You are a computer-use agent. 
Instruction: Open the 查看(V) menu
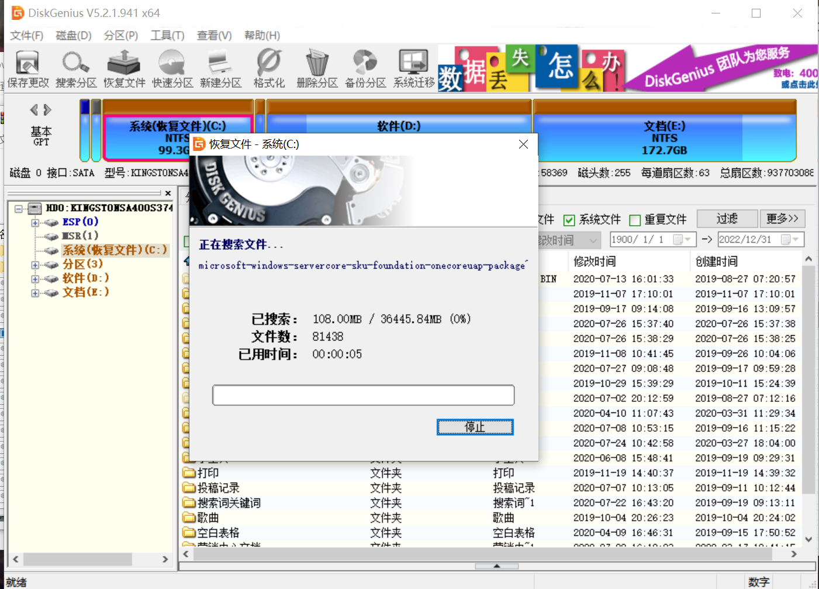point(215,35)
